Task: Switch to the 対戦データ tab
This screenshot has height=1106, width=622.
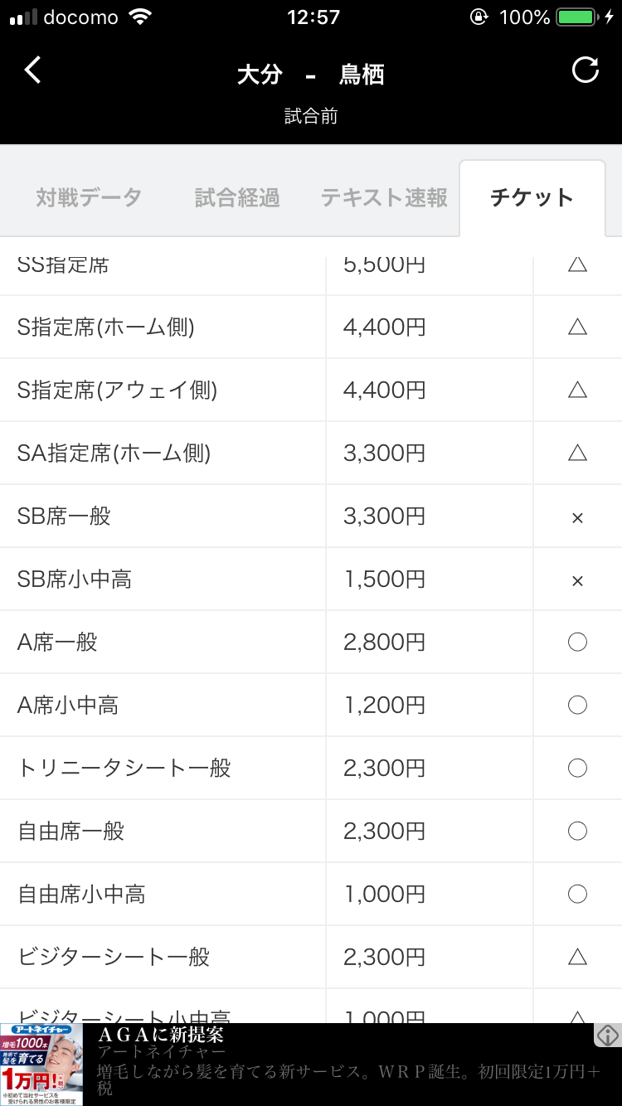Action: 89,198
